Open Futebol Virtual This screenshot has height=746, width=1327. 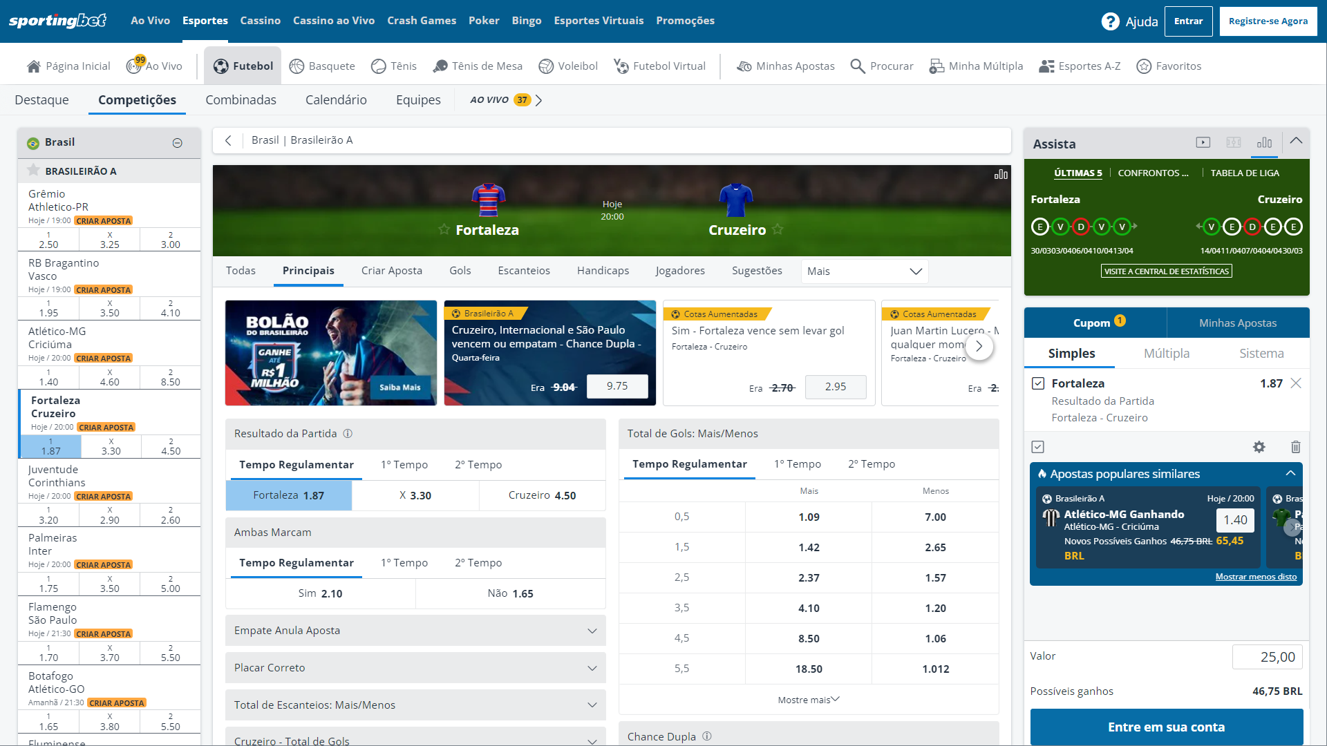[x=659, y=66]
